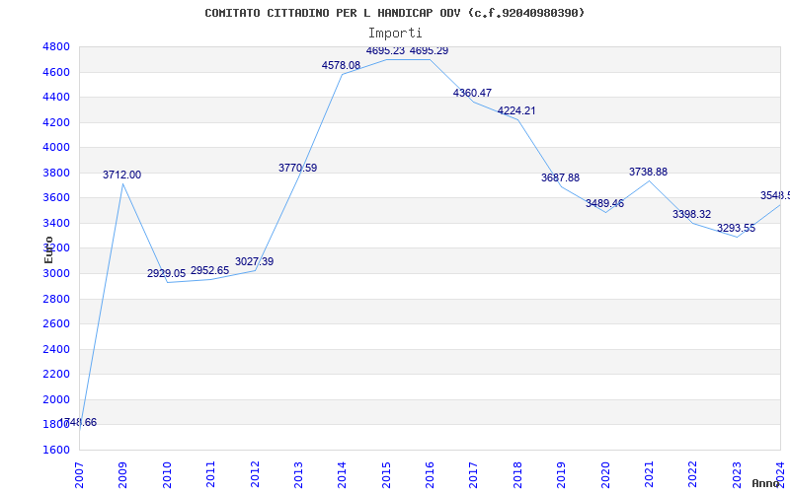Click the 2010 x-axis year label
Image resolution: width=790 pixels, height=493 pixels.
pyautogui.click(x=167, y=475)
